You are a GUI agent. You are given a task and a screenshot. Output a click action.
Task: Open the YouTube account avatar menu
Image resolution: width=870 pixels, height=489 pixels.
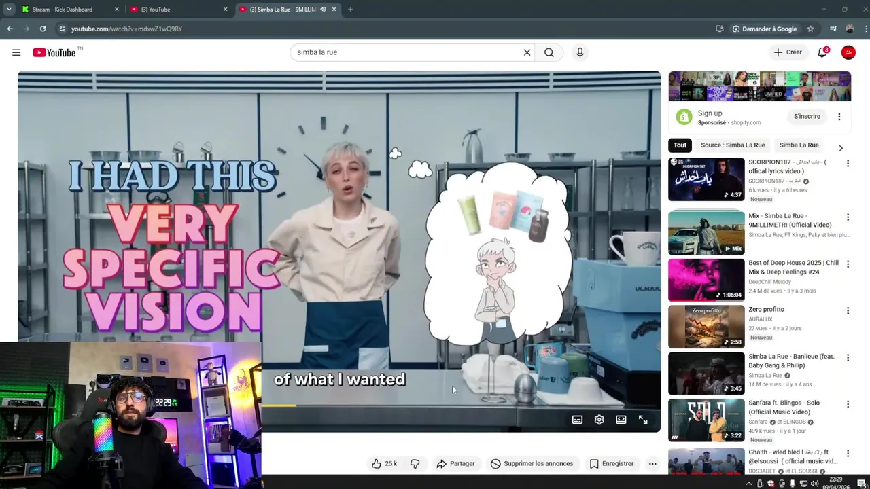pyautogui.click(x=848, y=52)
